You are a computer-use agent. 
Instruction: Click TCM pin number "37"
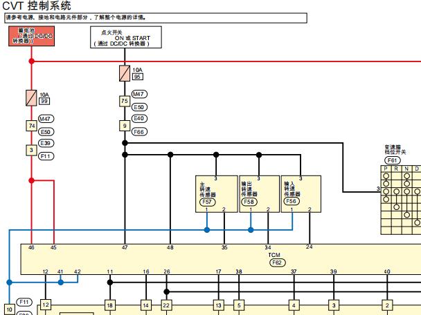pos(294,271)
